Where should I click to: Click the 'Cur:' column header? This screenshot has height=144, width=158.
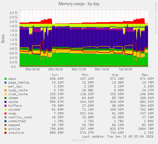56,75
